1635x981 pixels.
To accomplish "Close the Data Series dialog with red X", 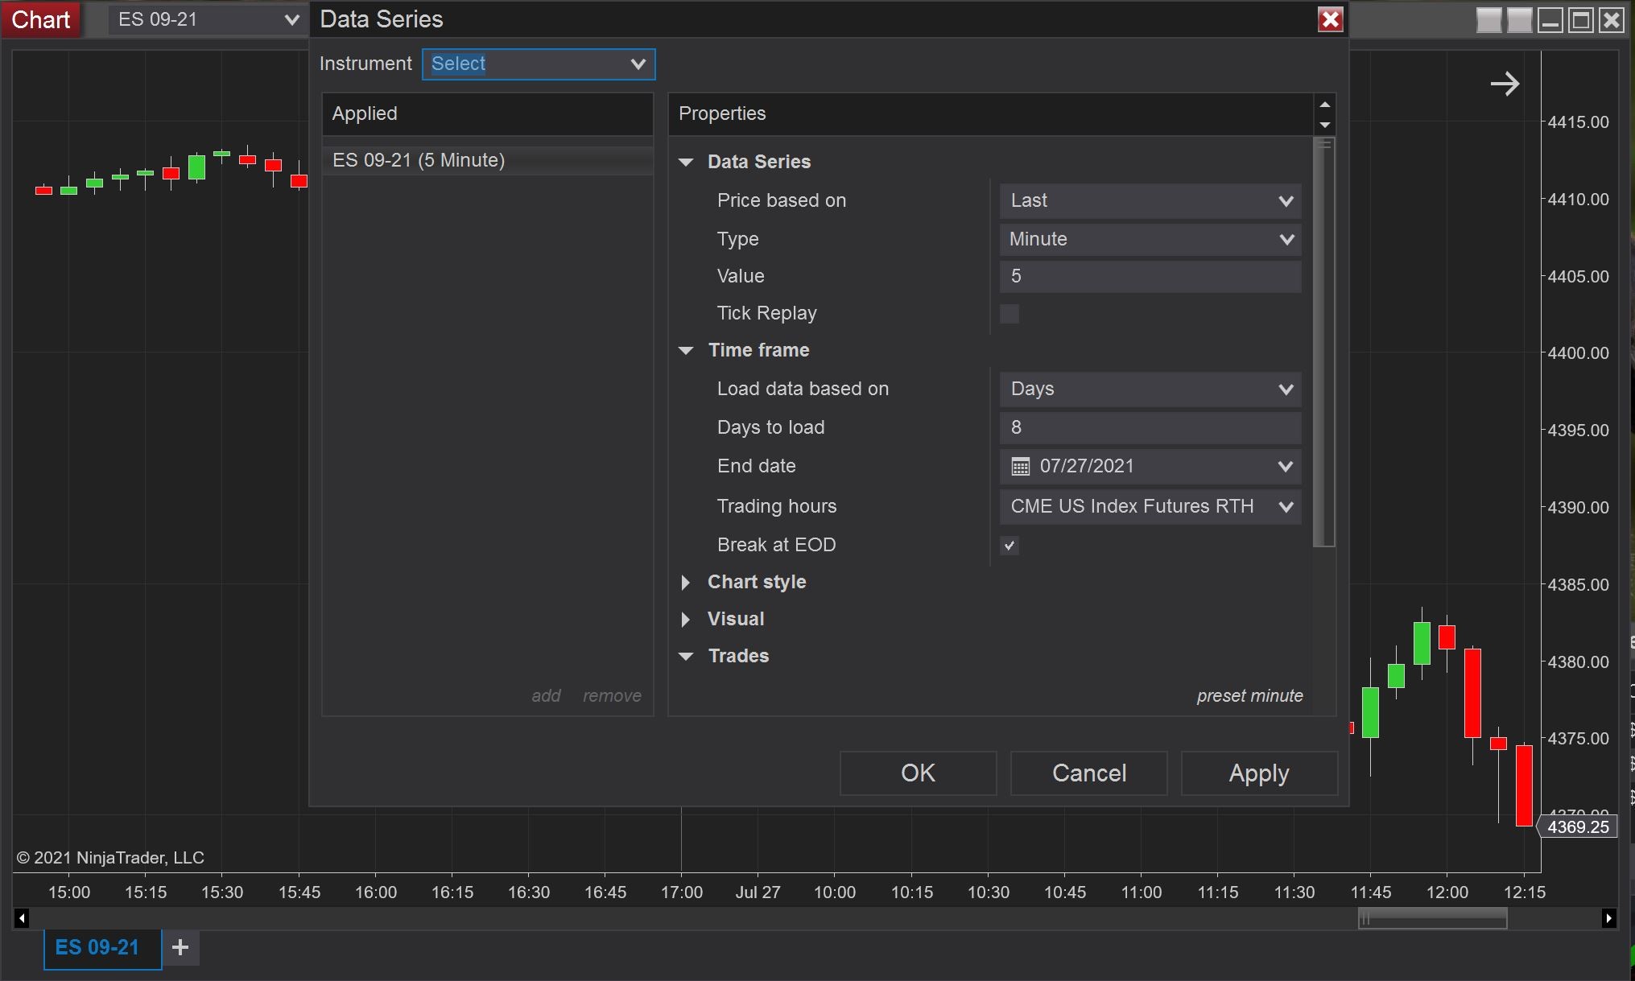I will click(x=1330, y=19).
